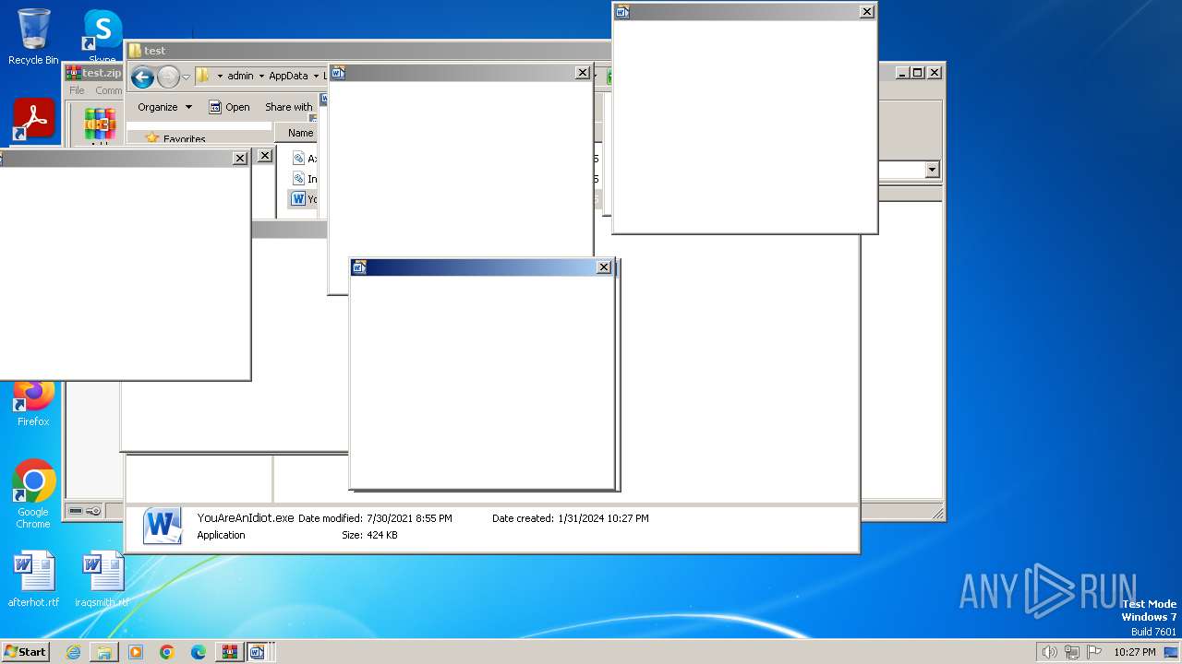Switch to YouAreAnIdiot taskbar button

[x=258, y=652]
